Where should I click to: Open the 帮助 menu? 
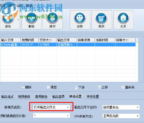coord(29,6)
